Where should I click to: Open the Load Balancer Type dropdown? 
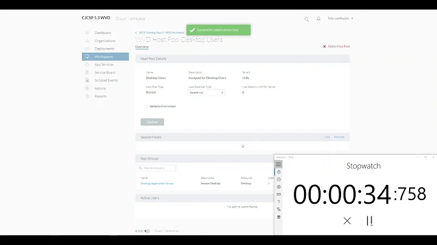pos(206,92)
